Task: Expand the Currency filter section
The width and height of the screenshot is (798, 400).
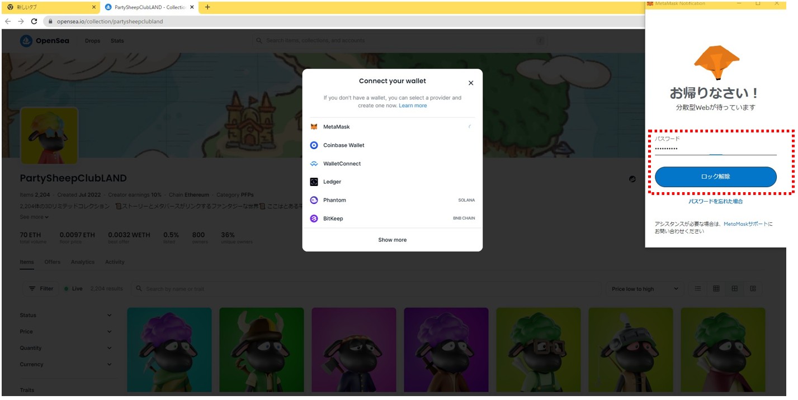Action: pyautogui.click(x=66, y=364)
